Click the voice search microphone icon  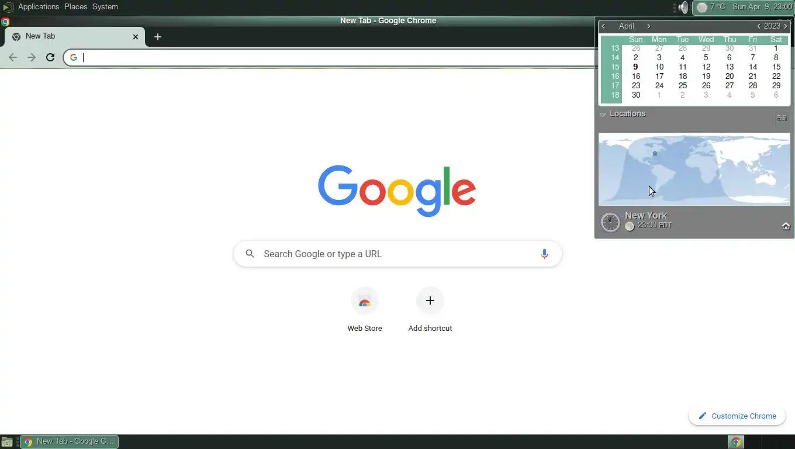point(544,254)
